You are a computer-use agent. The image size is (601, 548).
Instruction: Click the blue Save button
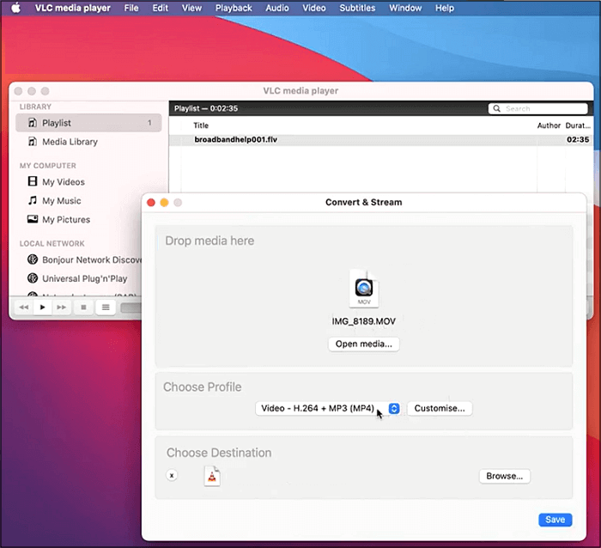click(555, 520)
